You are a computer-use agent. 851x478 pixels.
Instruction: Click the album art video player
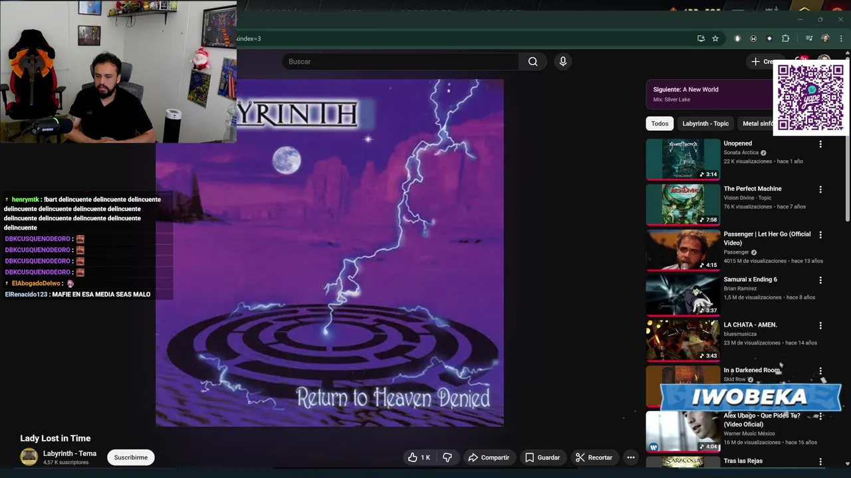point(330,252)
